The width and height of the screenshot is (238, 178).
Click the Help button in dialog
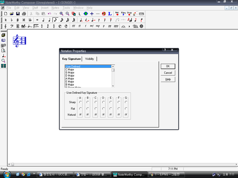coord(168,79)
